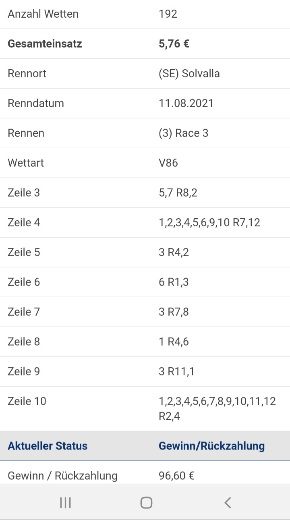This screenshot has width=290, height=520.
Task: Tap the Gewinn/Rückzahlung header label
Action: click(212, 446)
